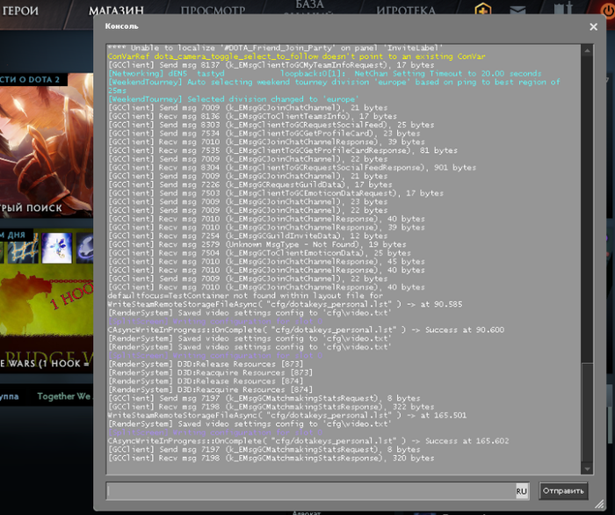Click the gold plus badge icon
The image size is (615, 515).
point(483,9)
